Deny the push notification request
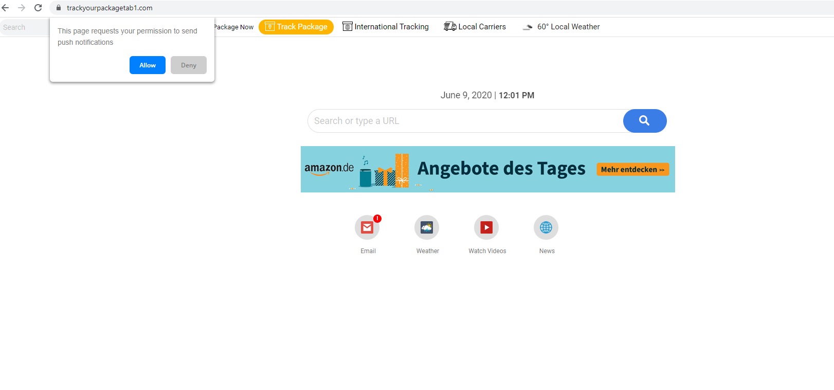 [x=189, y=65]
